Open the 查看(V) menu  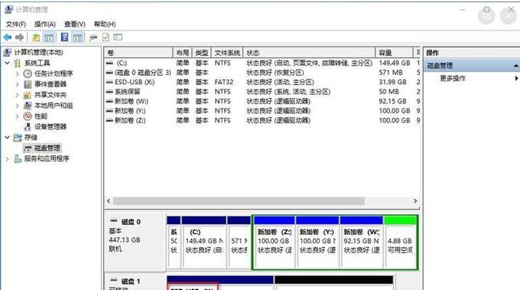click(75, 24)
